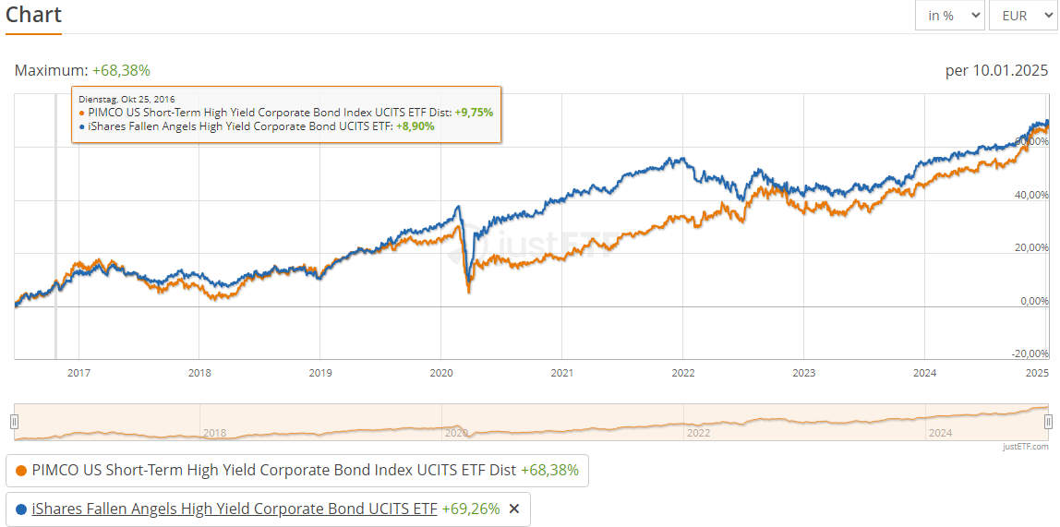Screen dimensions: 1060x527
Task: Select the Chart tab heading
Action: click(x=33, y=15)
